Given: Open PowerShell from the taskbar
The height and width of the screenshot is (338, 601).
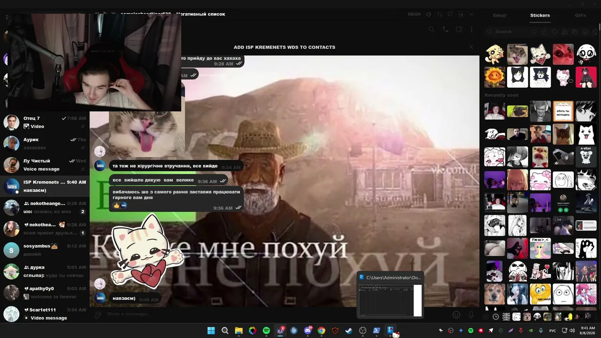Looking at the screenshot, I should tap(377, 330).
